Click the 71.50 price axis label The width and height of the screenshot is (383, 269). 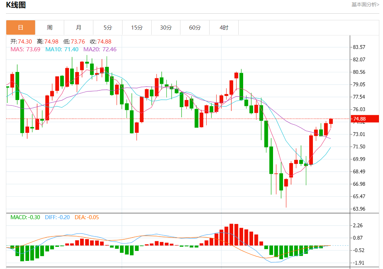[359, 146]
